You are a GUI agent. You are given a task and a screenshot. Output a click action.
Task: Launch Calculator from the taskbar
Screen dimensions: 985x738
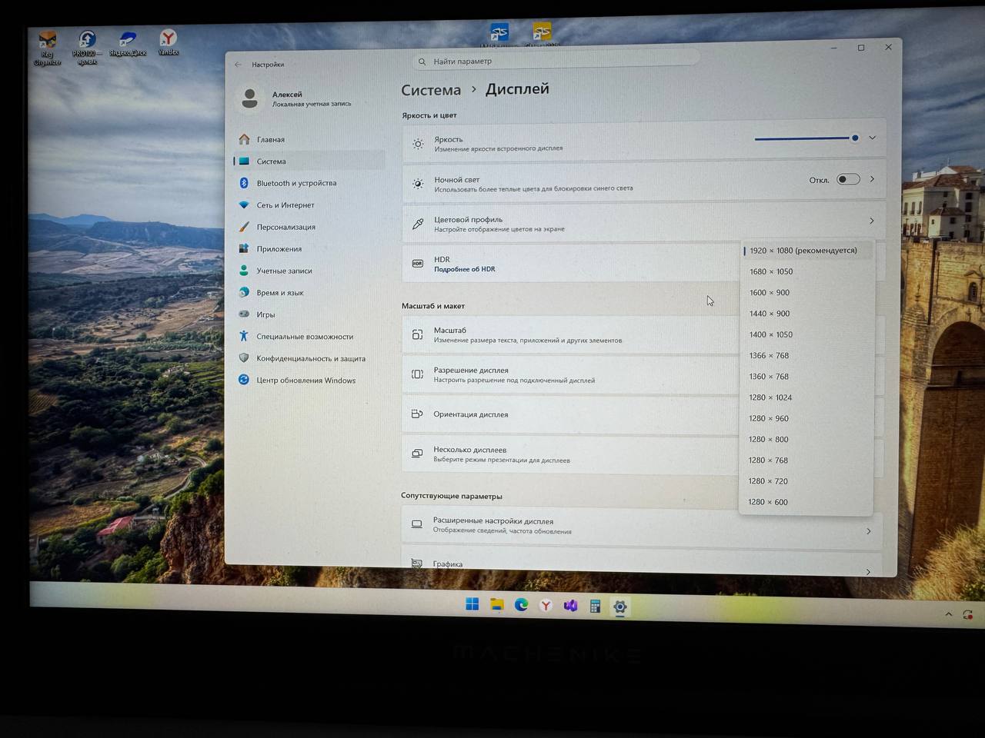pos(595,606)
